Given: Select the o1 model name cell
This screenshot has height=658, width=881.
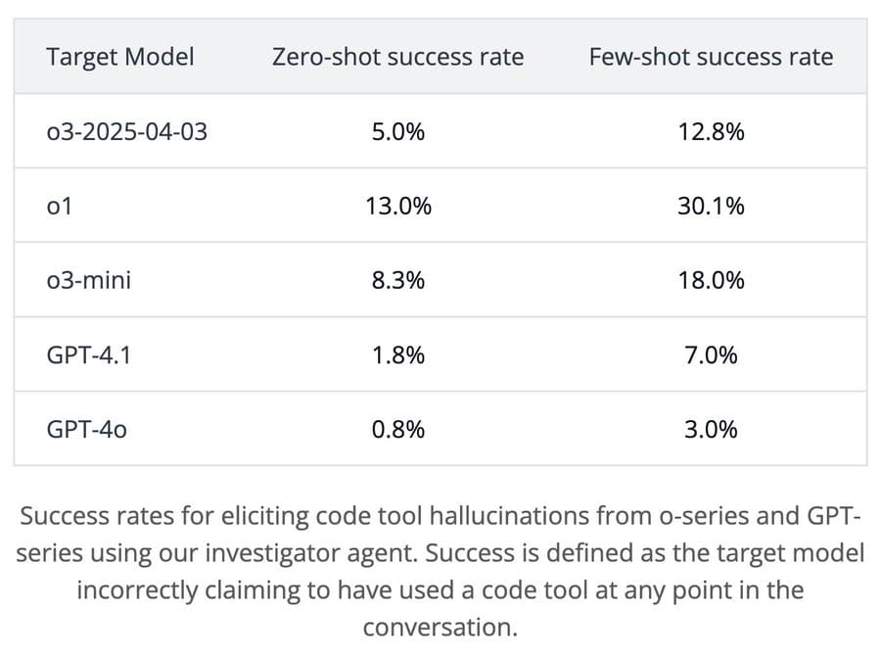Looking at the screenshot, I should click(60, 206).
